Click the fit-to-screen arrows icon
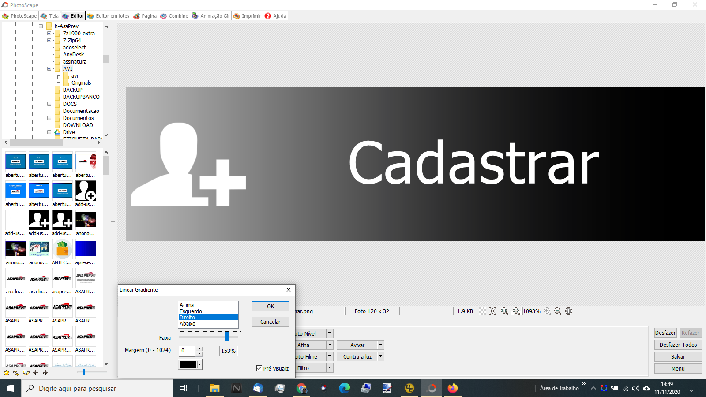The height and width of the screenshot is (397, 706). 492,311
